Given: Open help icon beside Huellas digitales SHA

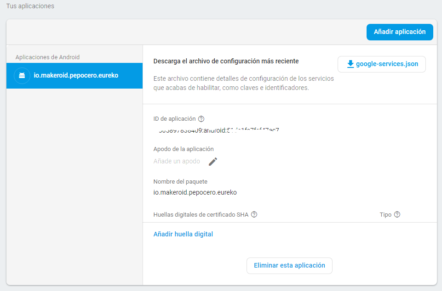Looking at the screenshot, I should click(x=254, y=214).
